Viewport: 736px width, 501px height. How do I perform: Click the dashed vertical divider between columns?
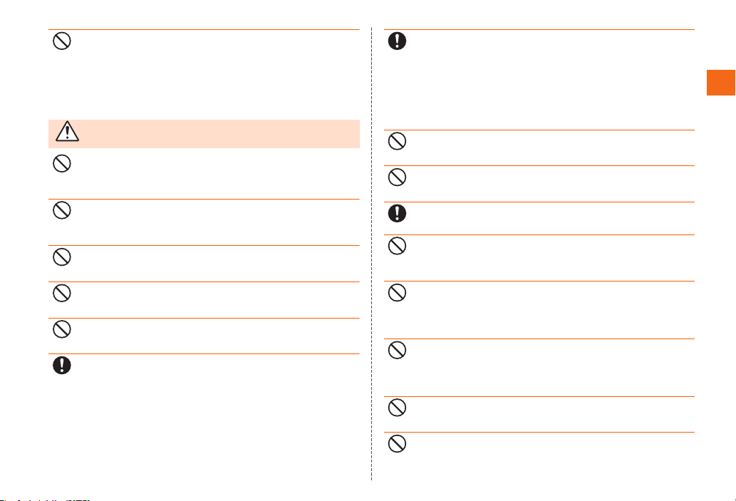pyautogui.click(x=372, y=254)
